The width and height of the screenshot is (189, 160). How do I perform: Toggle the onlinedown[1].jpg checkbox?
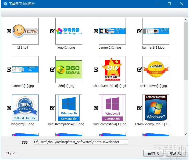tap(140, 70)
